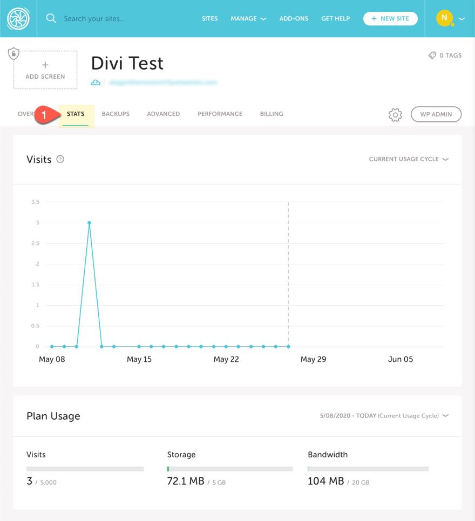Click the Flywheel logo icon
The height and width of the screenshot is (521, 475).
[18, 18]
